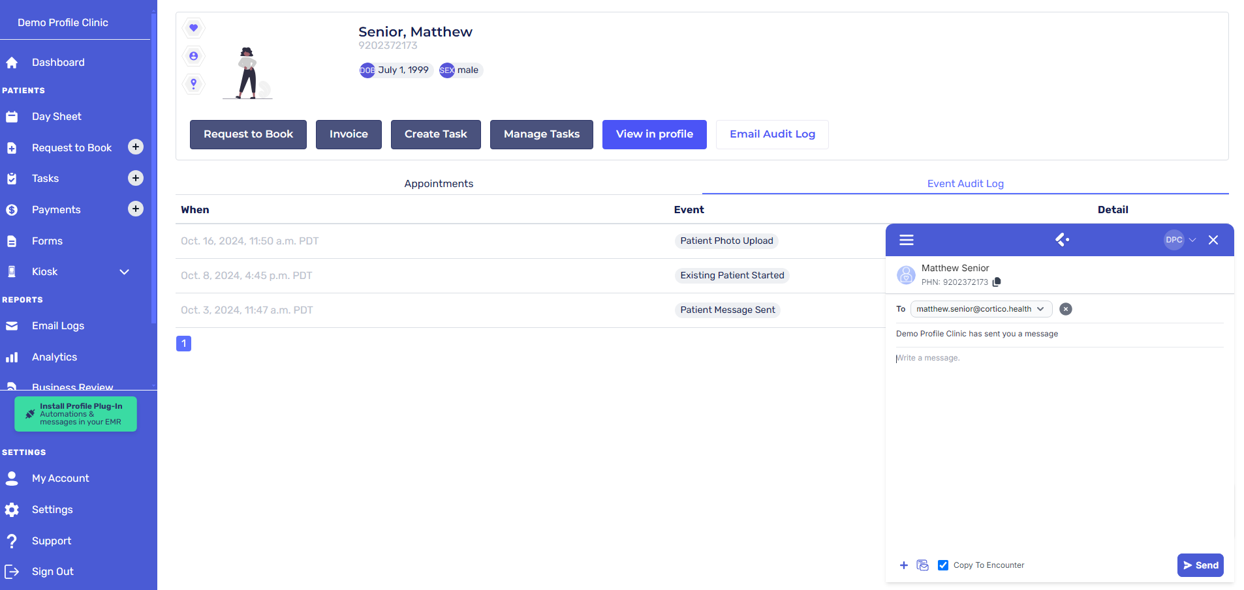The image size is (1244, 590).
Task: Open the hamburger menu in messenger panel
Action: click(906, 240)
